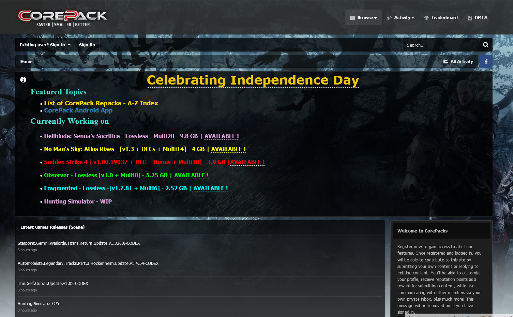This screenshot has width=513, height=317.
Task: Click the Latest Games Releases (Scene) header
Action: coord(52,227)
